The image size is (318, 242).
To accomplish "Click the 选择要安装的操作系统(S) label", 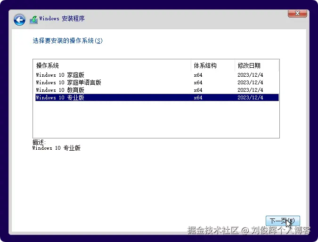I will pos(67,41).
